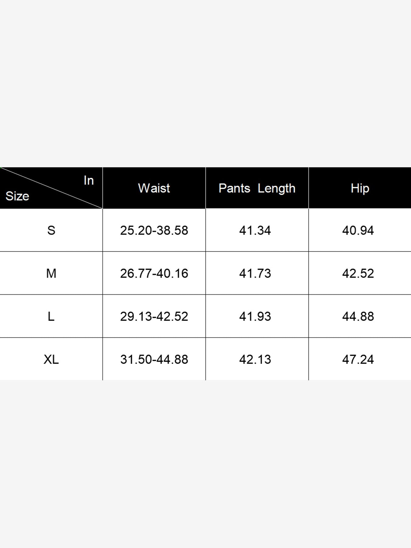Click hip value 42.52
The height and width of the screenshot is (548, 411).
[x=358, y=273]
